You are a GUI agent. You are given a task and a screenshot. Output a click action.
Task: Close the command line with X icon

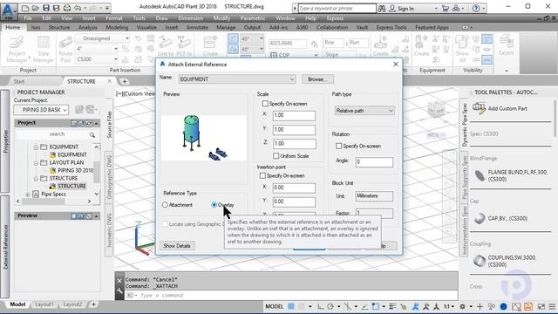click(x=119, y=281)
